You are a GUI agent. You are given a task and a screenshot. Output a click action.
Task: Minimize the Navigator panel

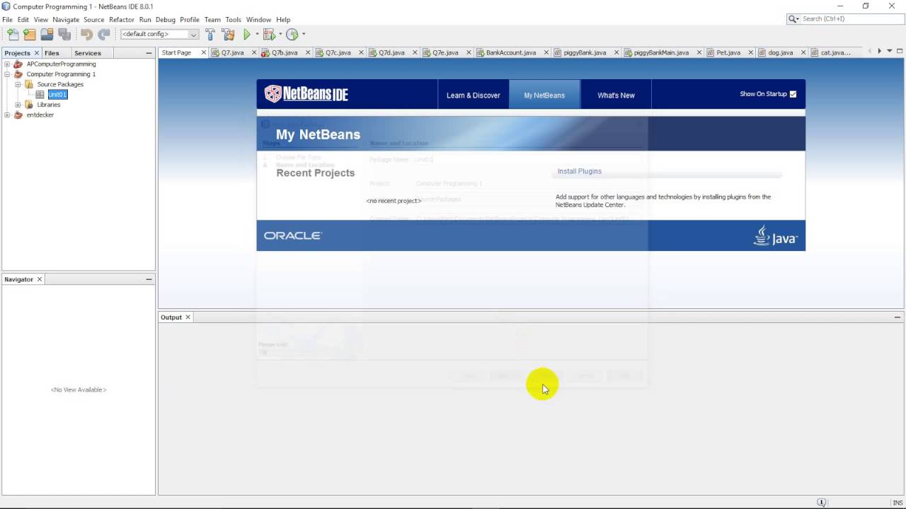click(x=149, y=279)
